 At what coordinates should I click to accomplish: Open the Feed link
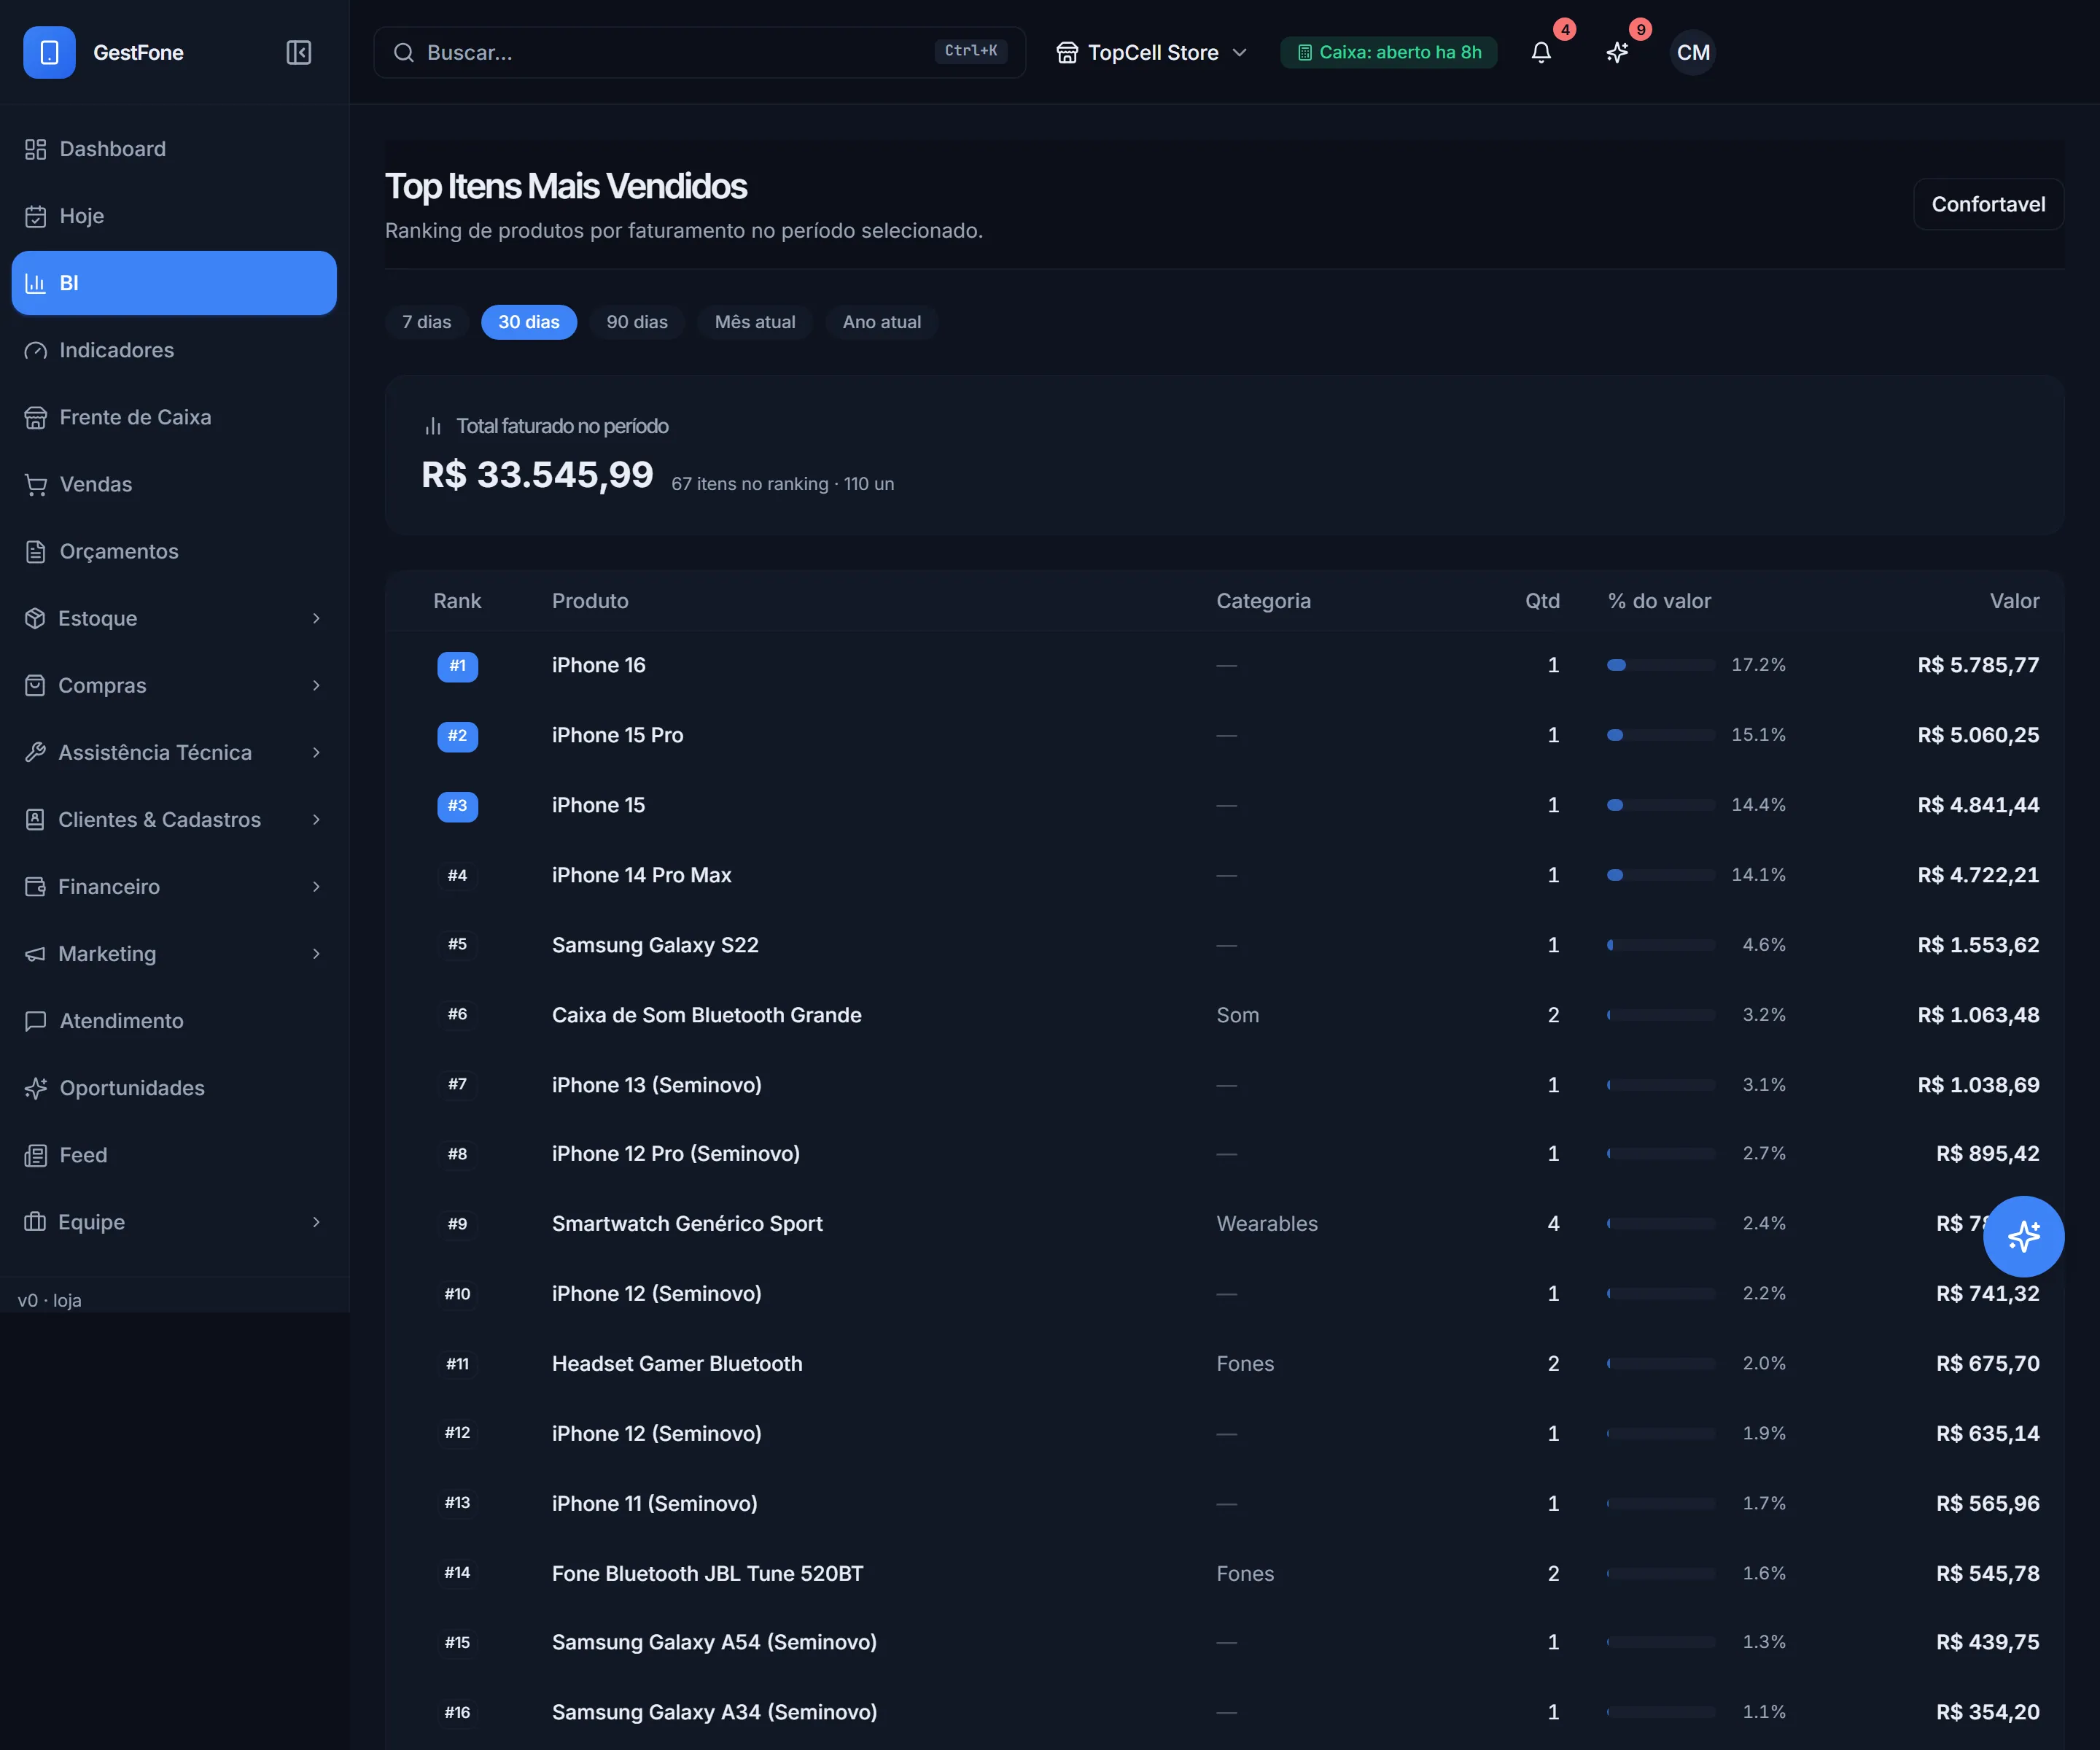(x=174, y=1155)
